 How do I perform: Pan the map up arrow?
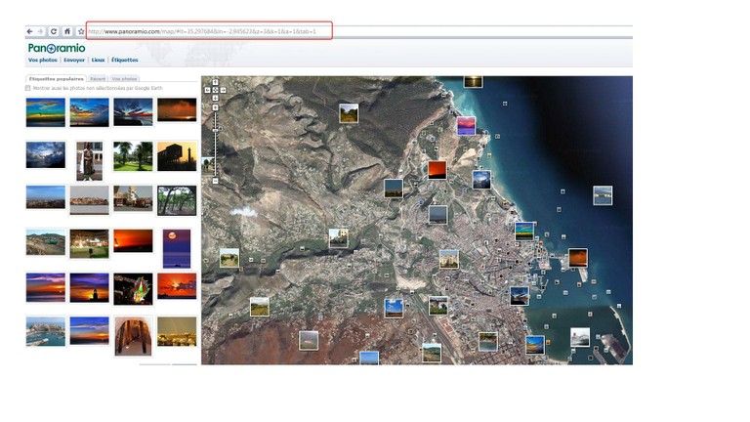point(216,82)
